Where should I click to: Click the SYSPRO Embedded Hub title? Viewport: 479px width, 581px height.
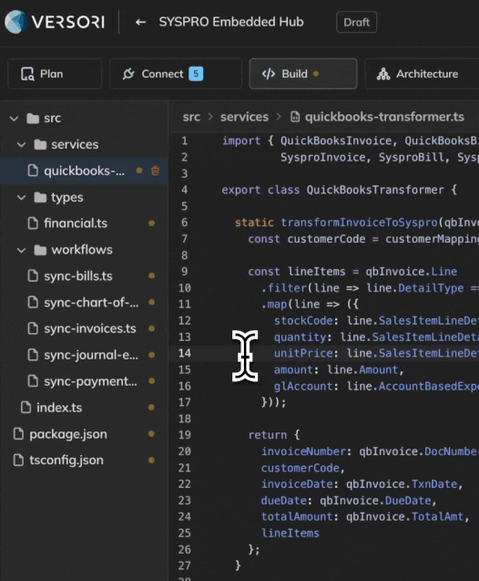click(231, 22)
